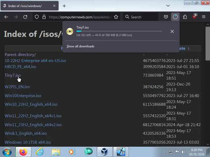This screenshot has width=210, height=157.
Task: Open the tracking protection shield icon
Action: point(37,17)
